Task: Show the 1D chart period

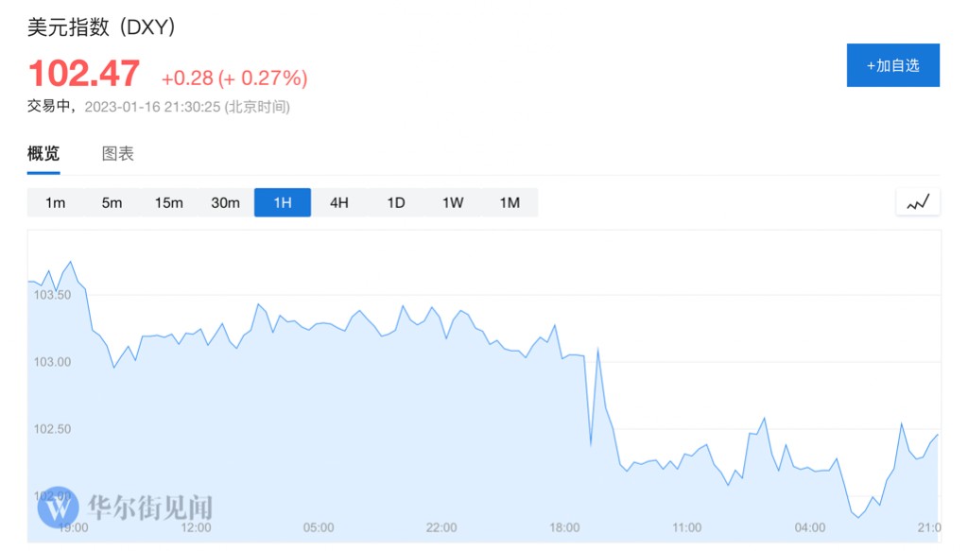Action: (396, 202)
